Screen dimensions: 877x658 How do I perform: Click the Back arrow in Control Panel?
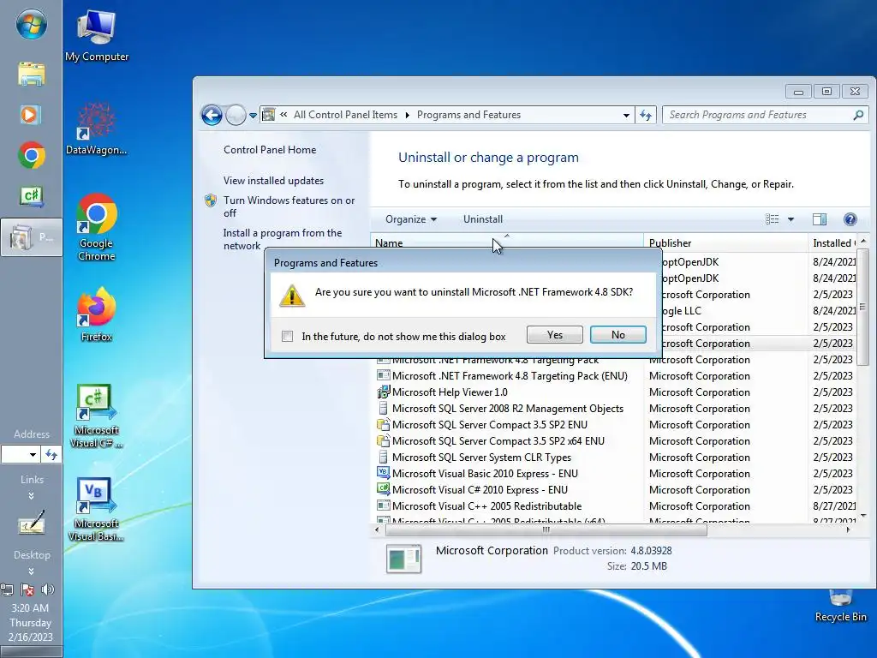[x=212, y=116]
